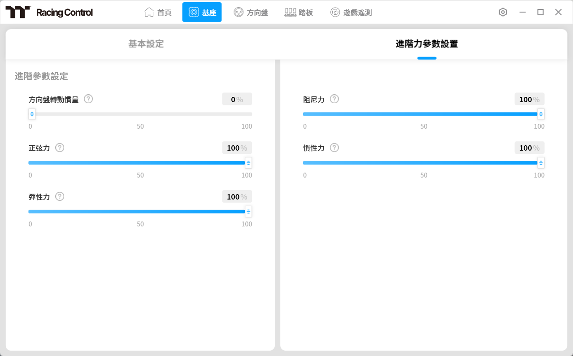Click the 方向盤轉動慣量 percentage value field
This screenshot has height=356, width=573.
tap(237, 99)
